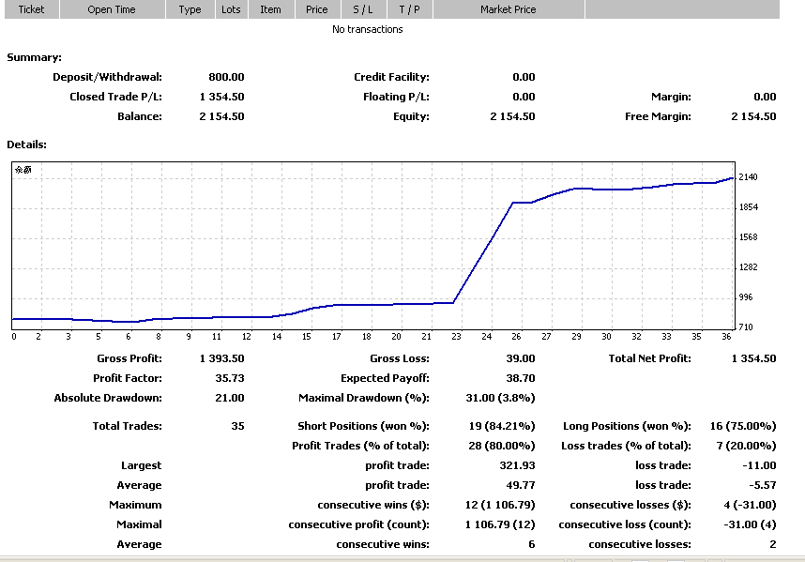
Task: Click the steep rising segment of the balance curve
Action: click(483, 251)
